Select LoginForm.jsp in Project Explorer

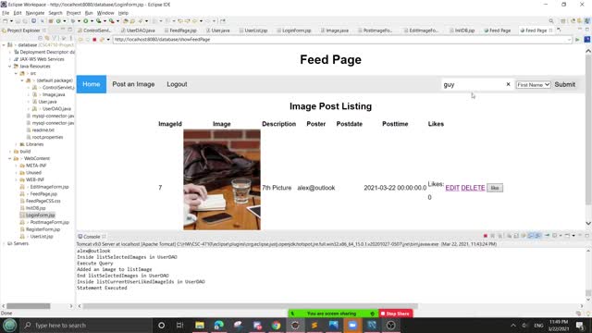click(x=41, y=216)
